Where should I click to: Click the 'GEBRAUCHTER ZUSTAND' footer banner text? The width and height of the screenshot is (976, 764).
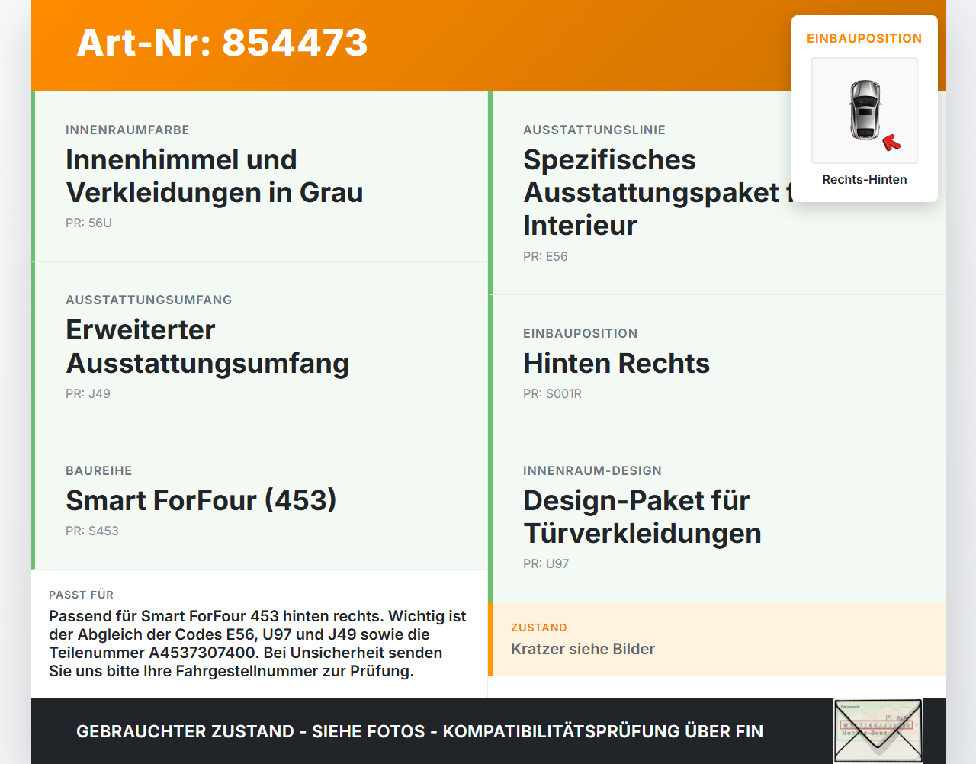[419, 731]
